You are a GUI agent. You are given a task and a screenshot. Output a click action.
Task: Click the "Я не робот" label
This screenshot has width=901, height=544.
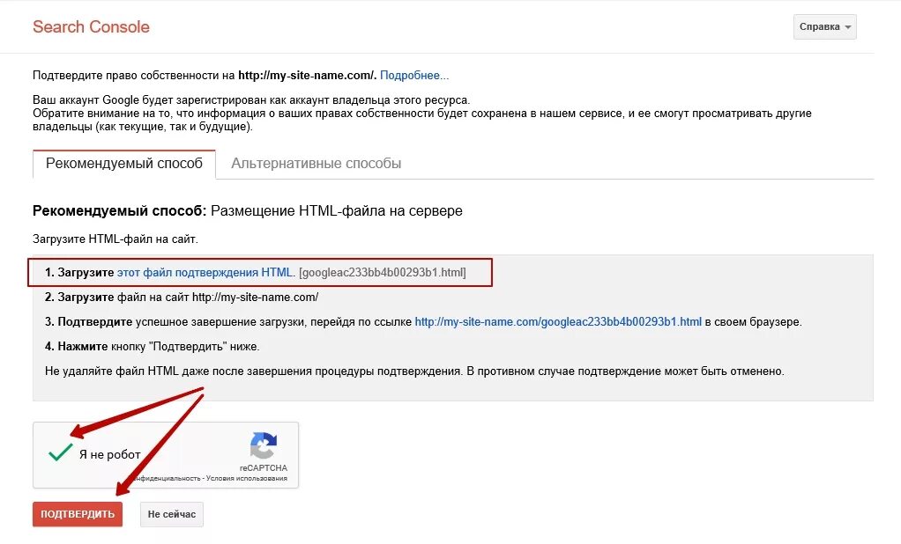[109, 454]
